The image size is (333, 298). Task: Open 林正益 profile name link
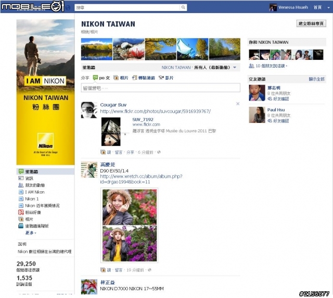point(108,282)
